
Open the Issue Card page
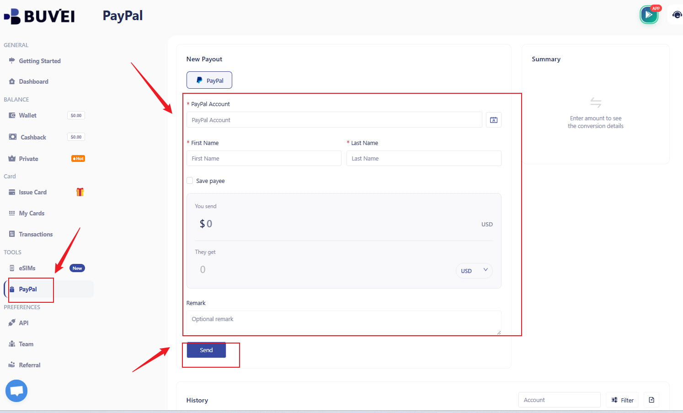(x=32, y=192)
